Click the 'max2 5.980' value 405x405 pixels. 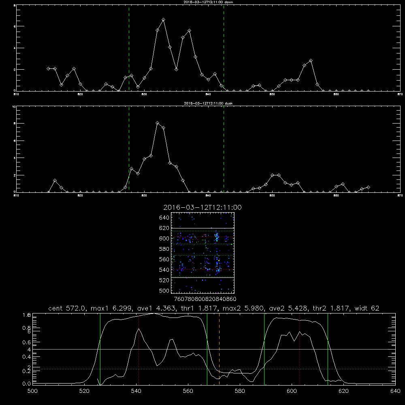(x=243, y=308)
